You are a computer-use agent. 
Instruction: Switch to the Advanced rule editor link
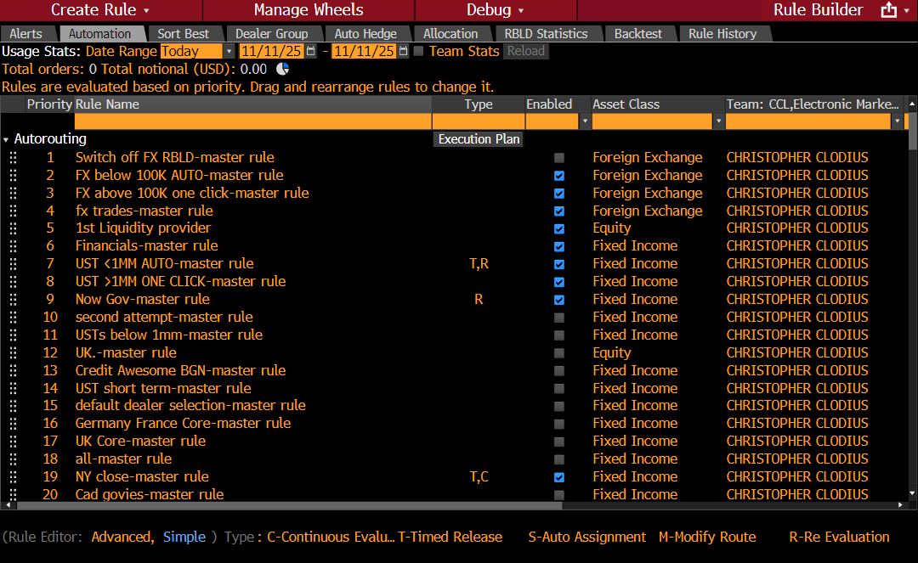point(121,537)
